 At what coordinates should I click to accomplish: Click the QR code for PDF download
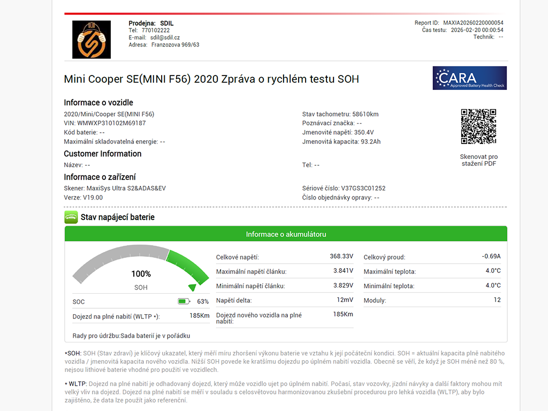[478, 126]
